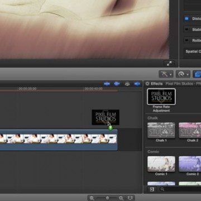The image size is (201, 201).
Task: Select the Comic 1 effect thumbnail
Action: point(161,164)
